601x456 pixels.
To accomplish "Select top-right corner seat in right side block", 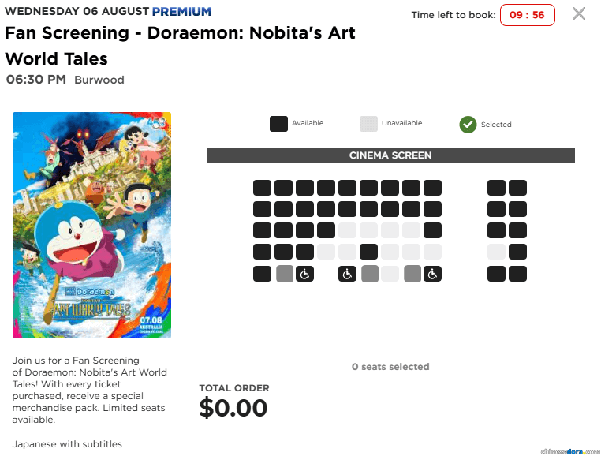I will click(x=517, y=188).
